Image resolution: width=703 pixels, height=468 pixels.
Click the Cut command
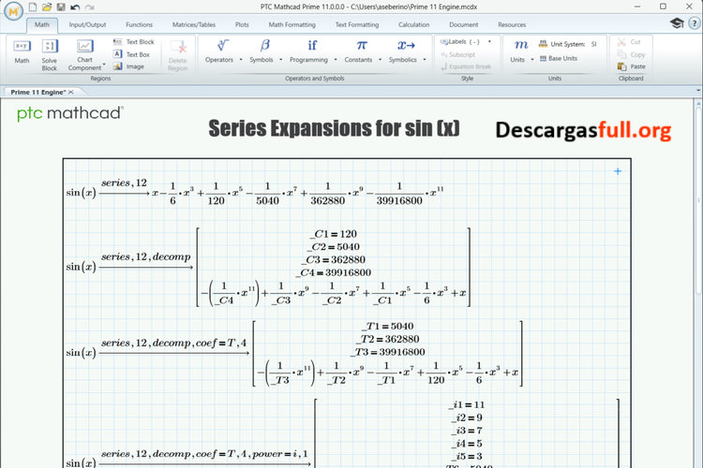click(629, 41)
